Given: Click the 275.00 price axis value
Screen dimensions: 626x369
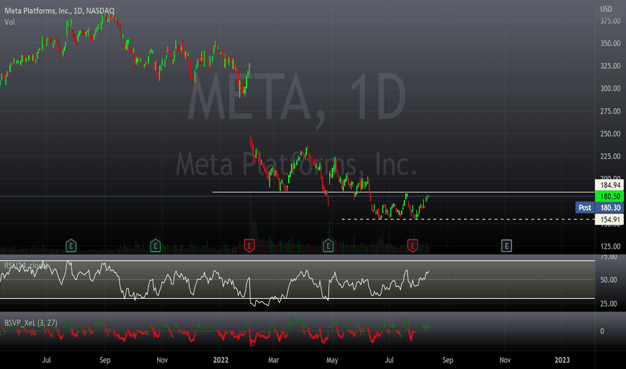Looking at the screenshot, I should pyautogui.click(x=611, y=111).
